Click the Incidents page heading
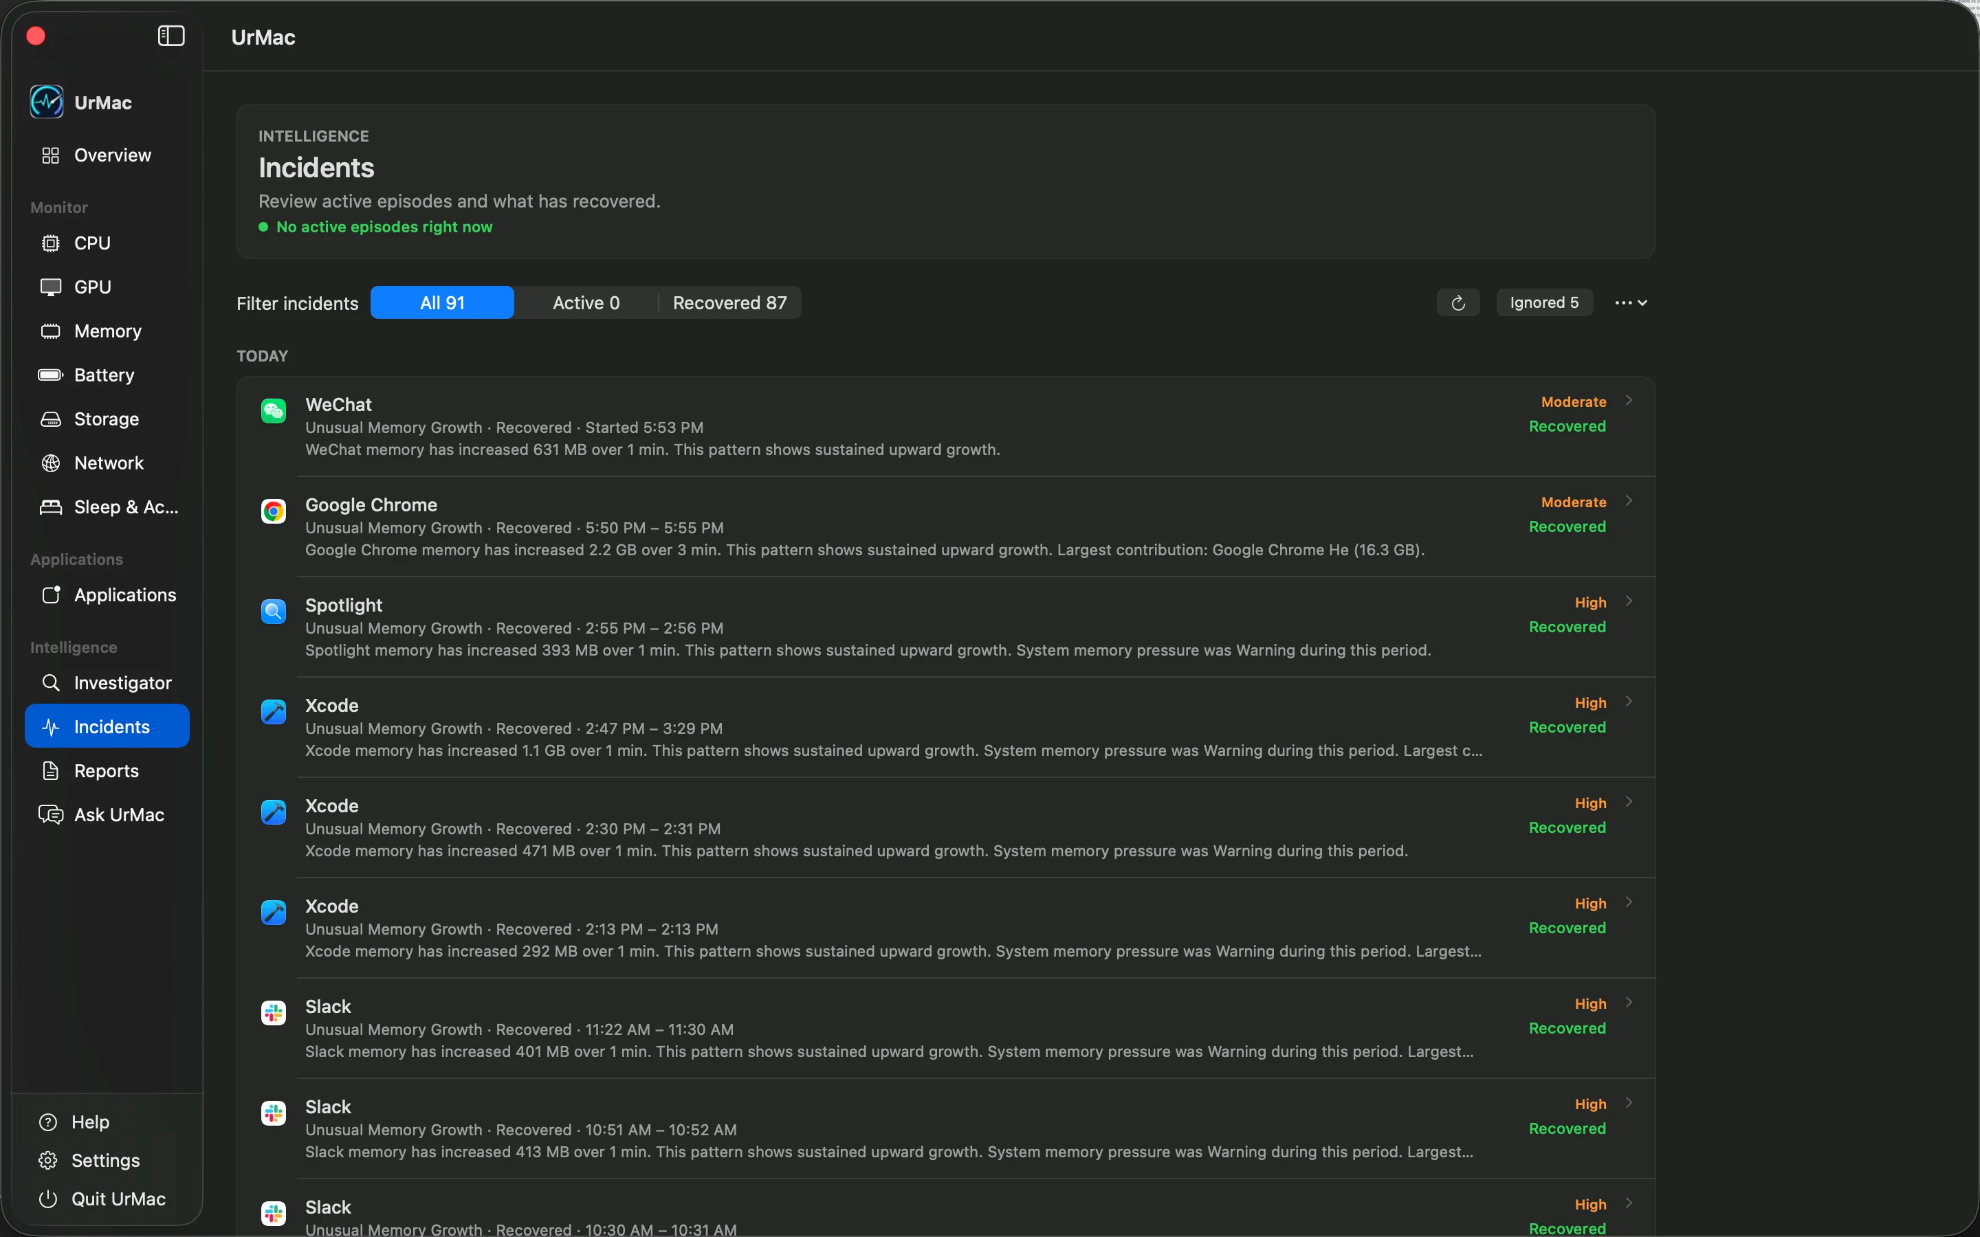This screenshot has width=1980, height=1237. (x=317, y=168)
